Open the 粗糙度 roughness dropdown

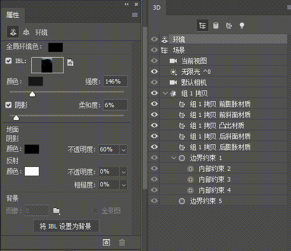coord(123,185)
